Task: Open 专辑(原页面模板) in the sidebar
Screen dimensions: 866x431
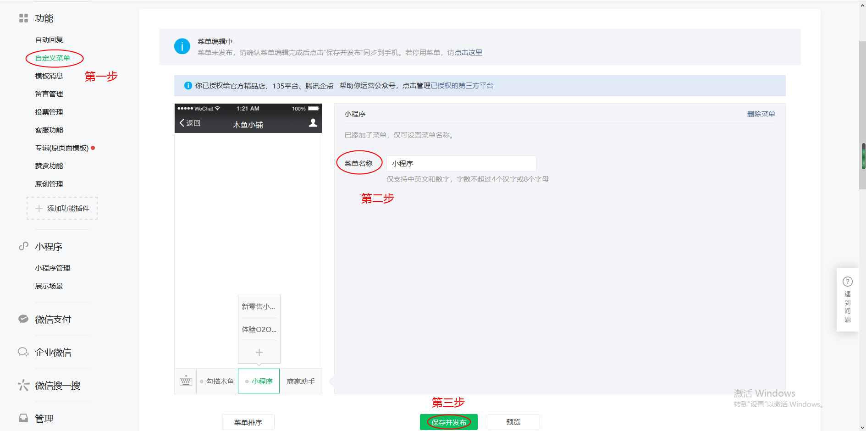Action: [62, 148]
